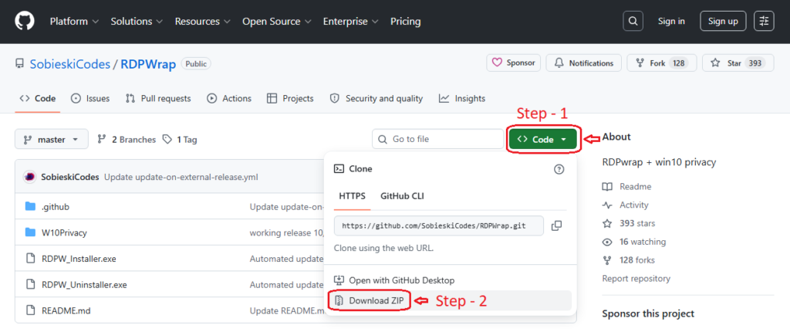The width and height of the screenshot is (790, 329).
Task: Open the SobieskiCodes owner link
Action: coord(69,63)
